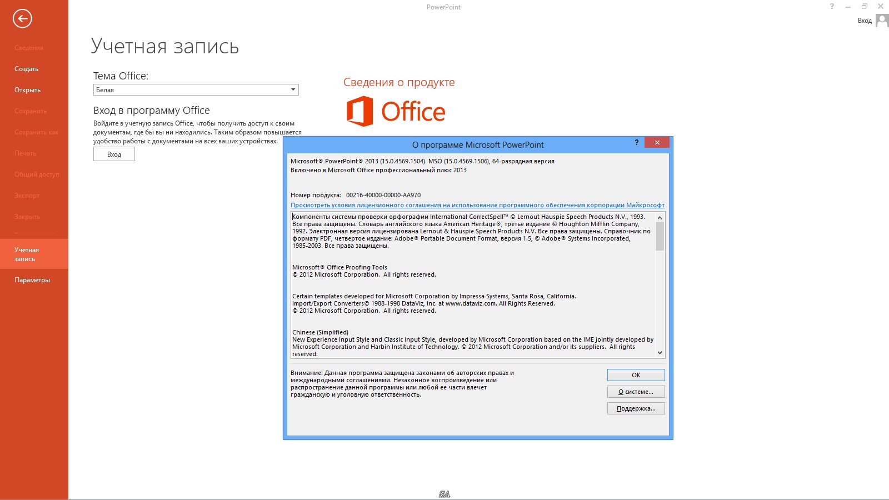This screenshot has height=500, width=889.
Task: Open the license agreement terms link
Action: point(477,205)
